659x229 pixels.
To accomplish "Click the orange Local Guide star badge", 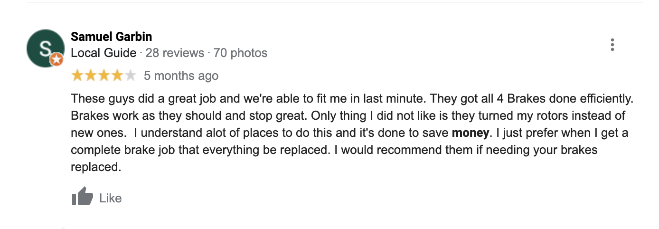I will pyautogui.click(x=57, y=60).
